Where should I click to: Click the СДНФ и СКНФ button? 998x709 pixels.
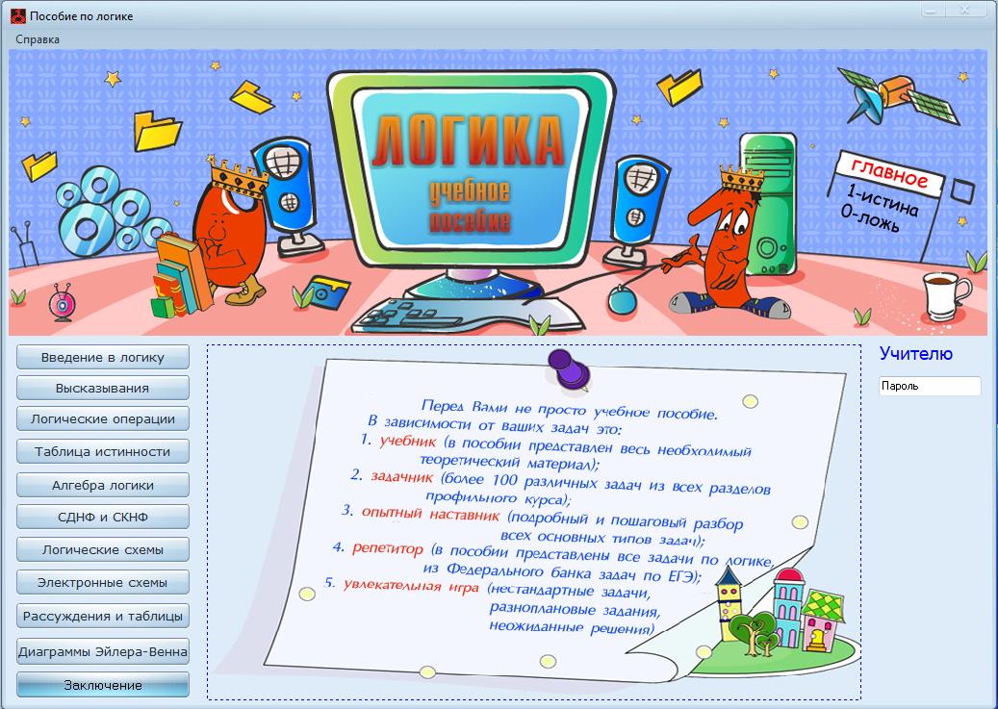102,517
